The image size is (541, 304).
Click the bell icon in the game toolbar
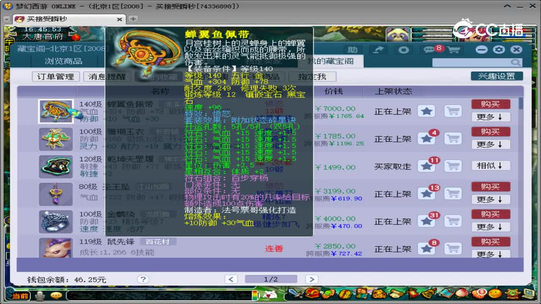(429, 293)
